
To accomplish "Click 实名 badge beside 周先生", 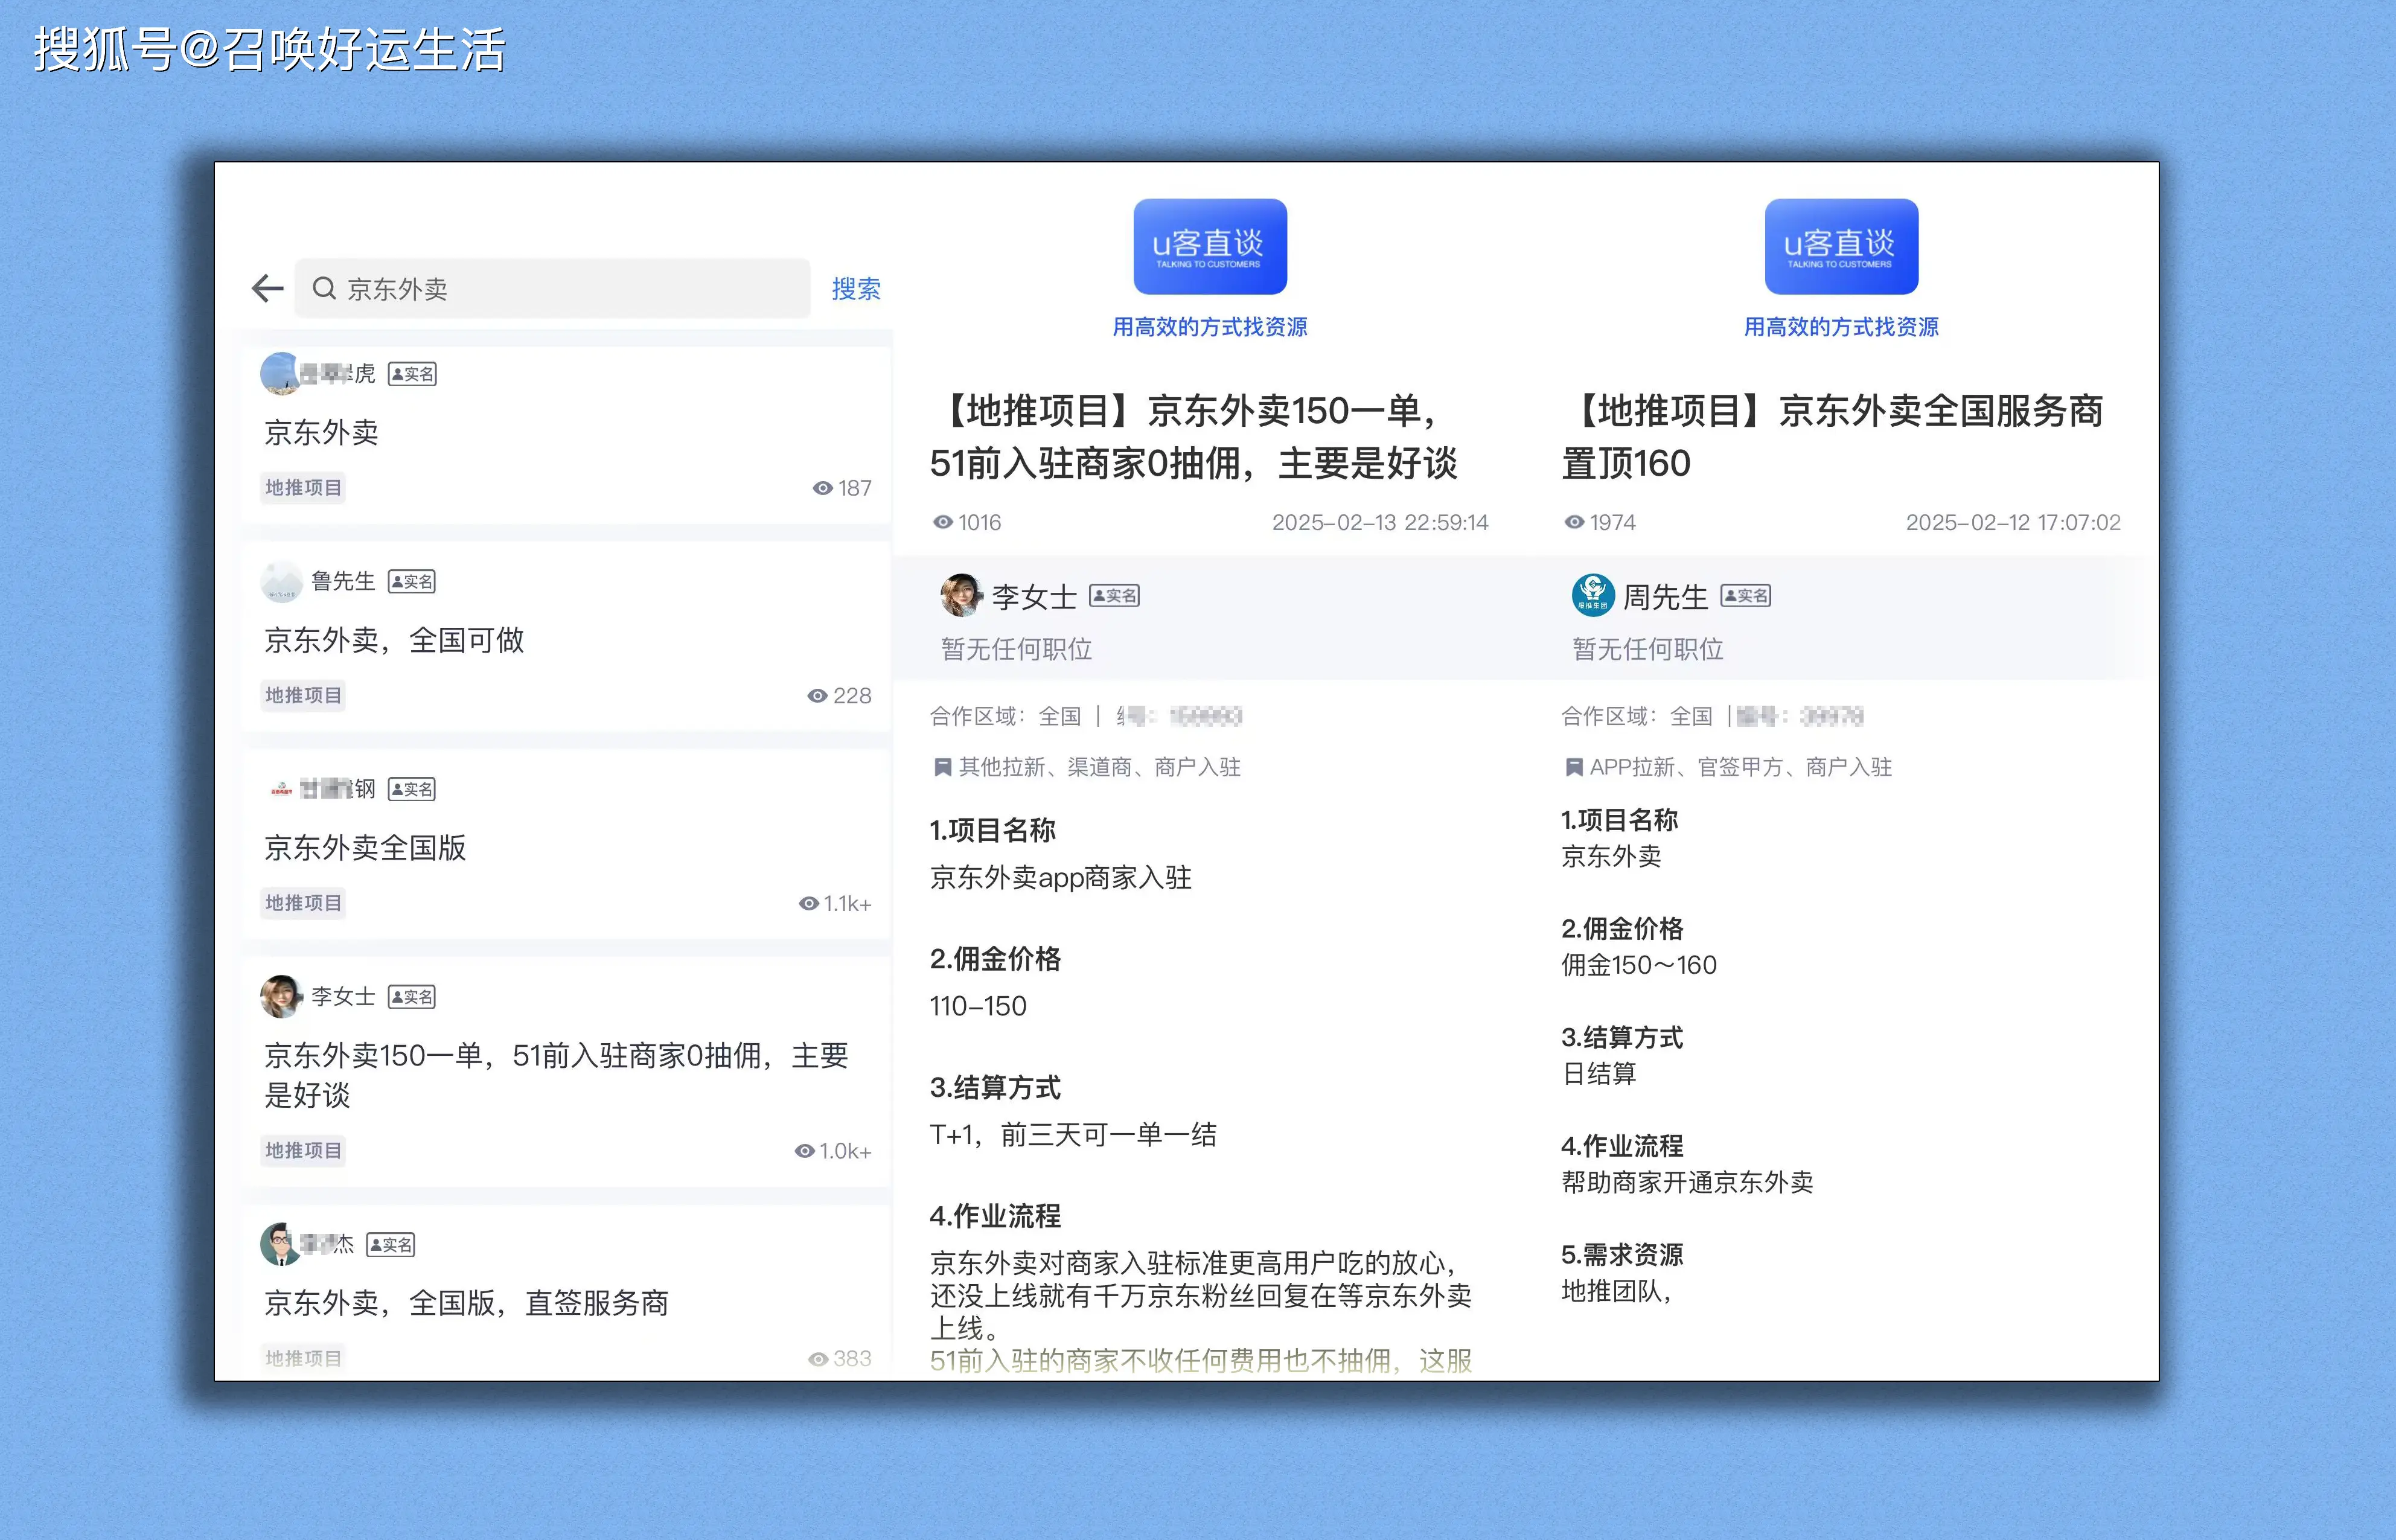I will coord(1746,596).
